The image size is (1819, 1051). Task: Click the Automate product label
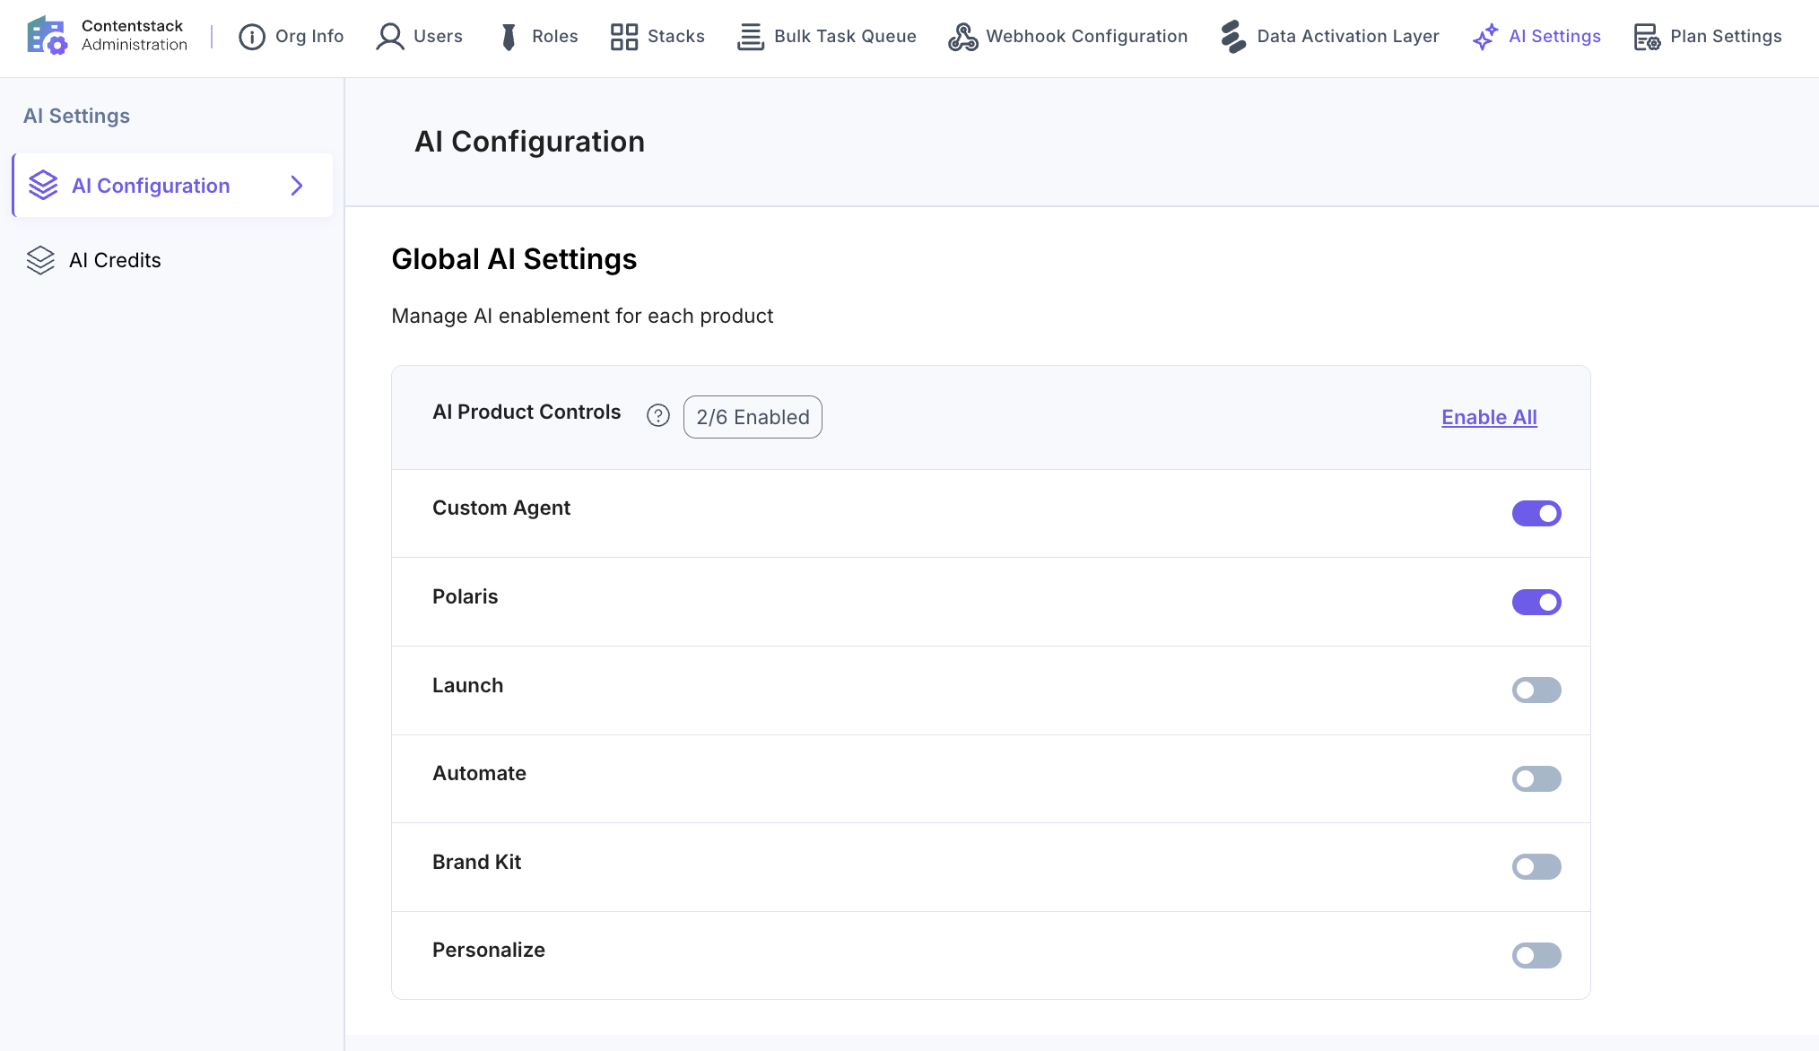(x=479, y=773)
